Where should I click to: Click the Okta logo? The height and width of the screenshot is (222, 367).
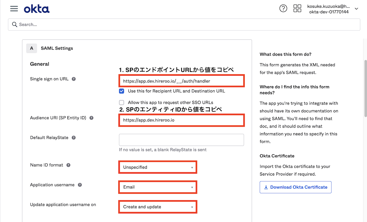(37, 9)
